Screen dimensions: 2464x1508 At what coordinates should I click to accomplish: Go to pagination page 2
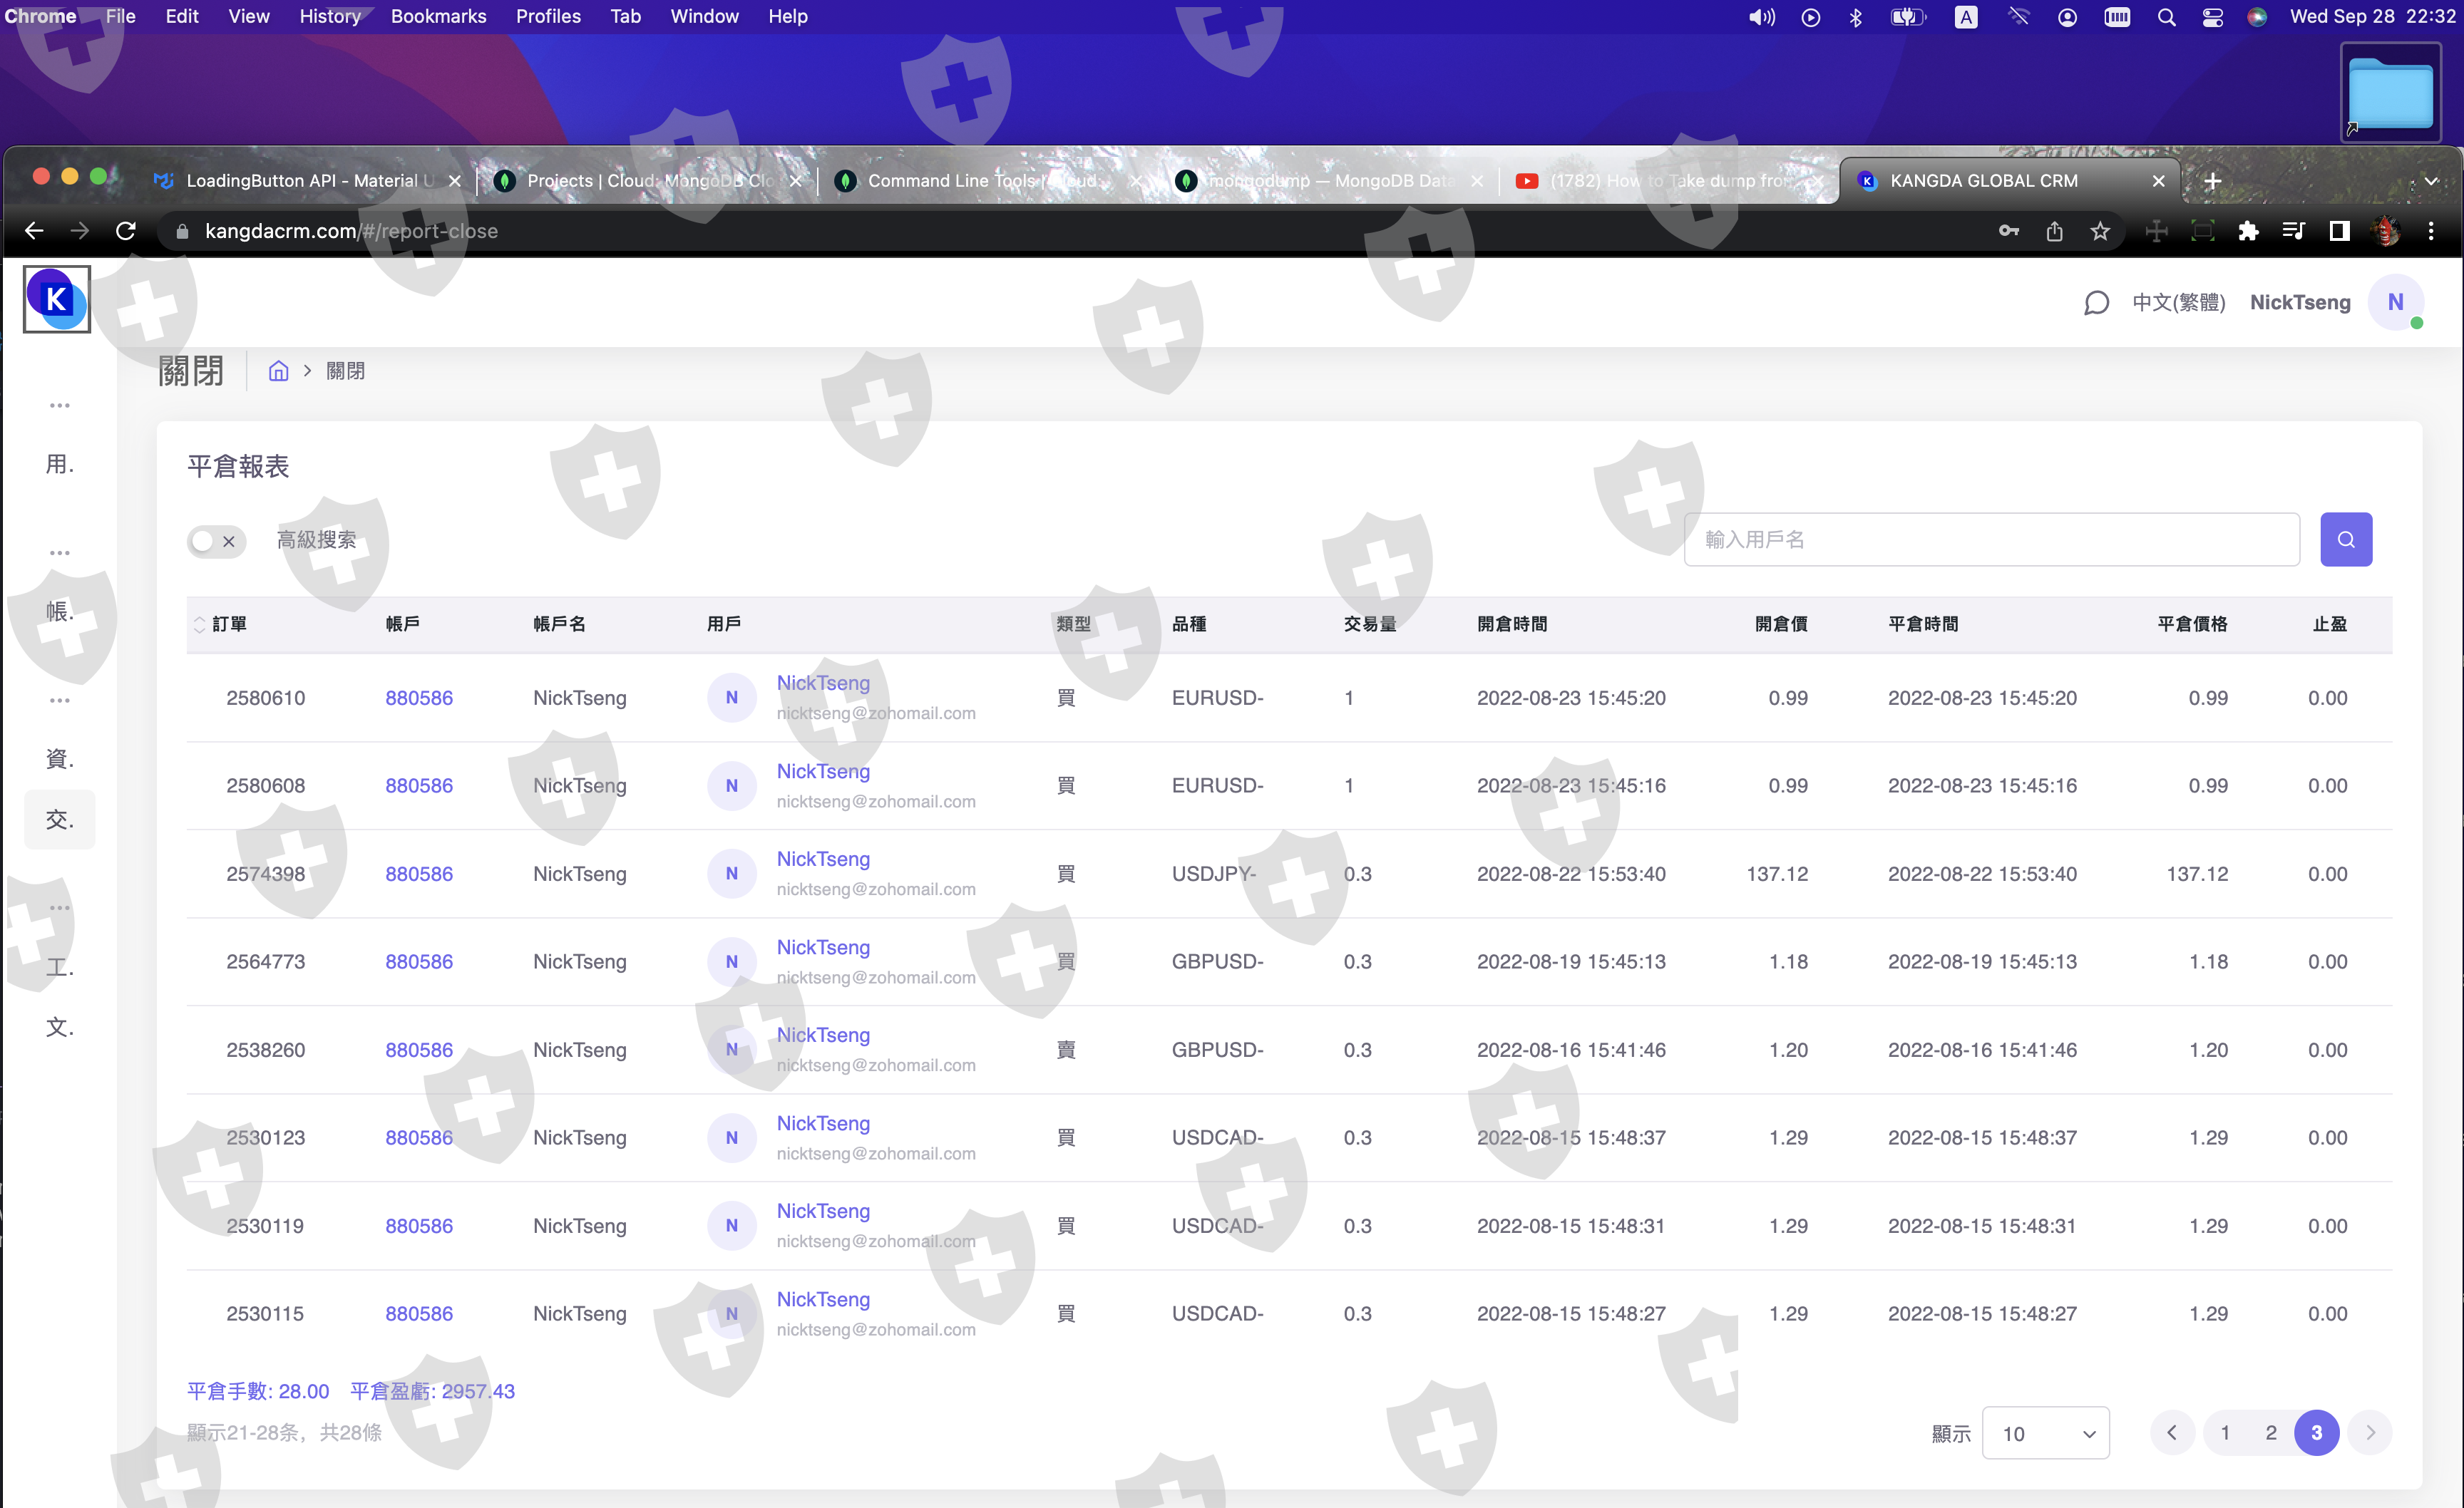(2271, 1432)
